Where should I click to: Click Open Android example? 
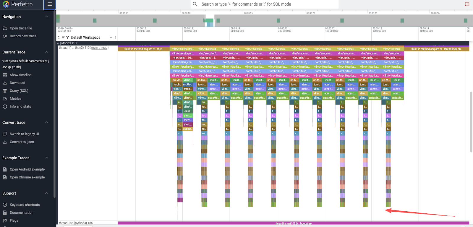tap(27, 169)
